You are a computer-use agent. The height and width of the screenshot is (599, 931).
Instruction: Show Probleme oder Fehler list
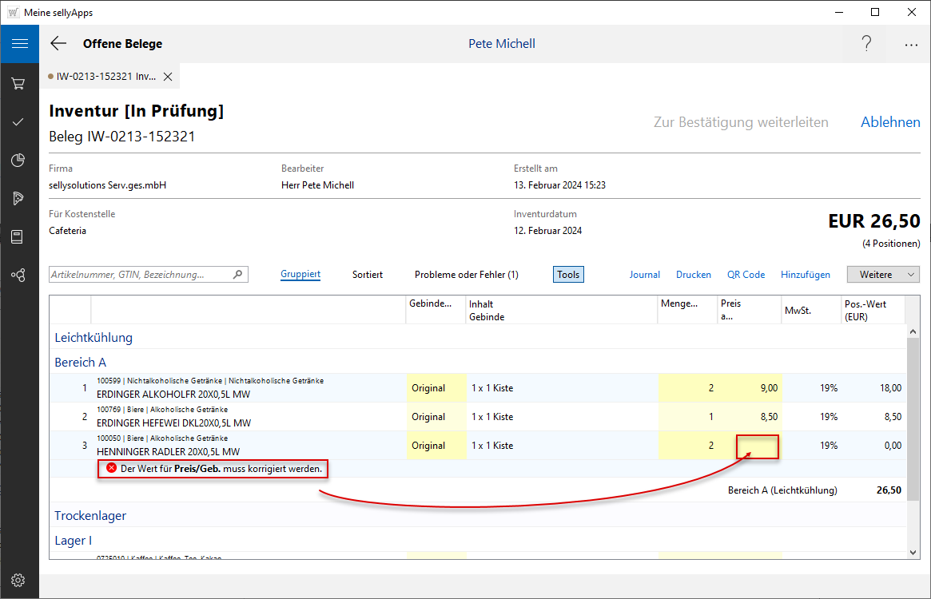466,275
